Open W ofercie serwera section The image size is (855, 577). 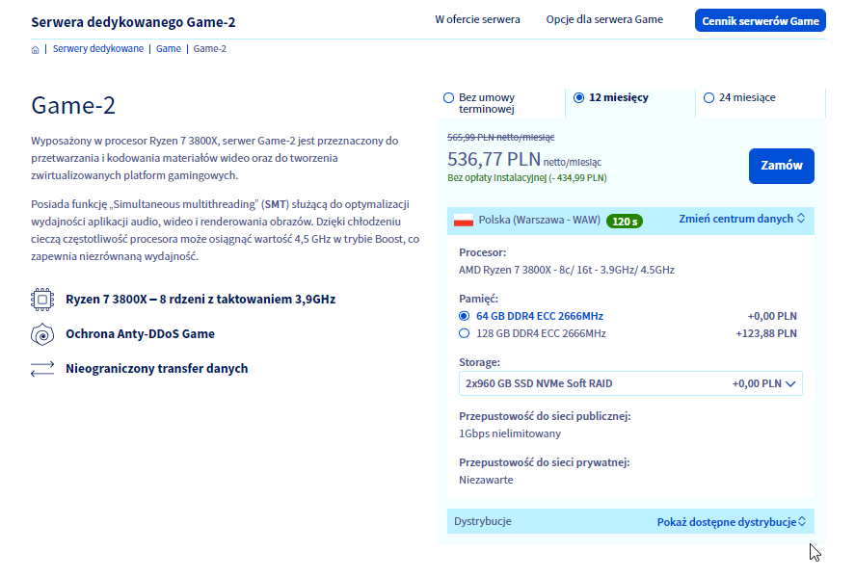477,19
